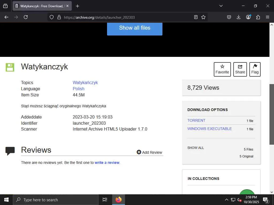The image size is (274, 205).
Task: Select Internet Archive HTML5 Uploader 1.7.0 text
Action: [110, 129]
